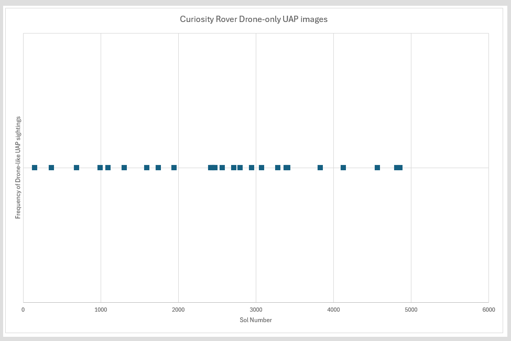Select the marker just right of the 3000 gridline

pos(262,168)
